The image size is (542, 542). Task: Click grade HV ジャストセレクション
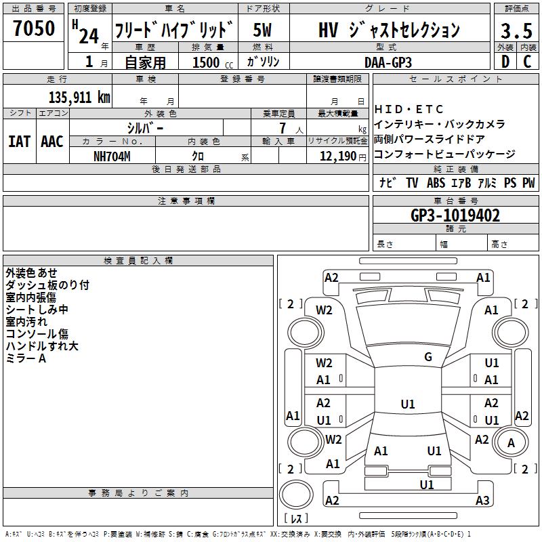click(389, 30)
